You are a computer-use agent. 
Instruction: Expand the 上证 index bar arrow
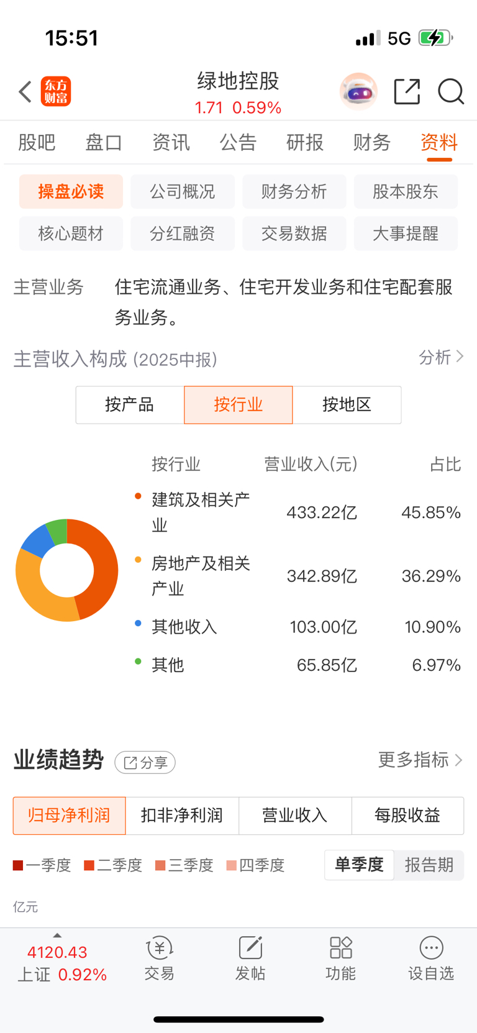click(x=57, y=935)
